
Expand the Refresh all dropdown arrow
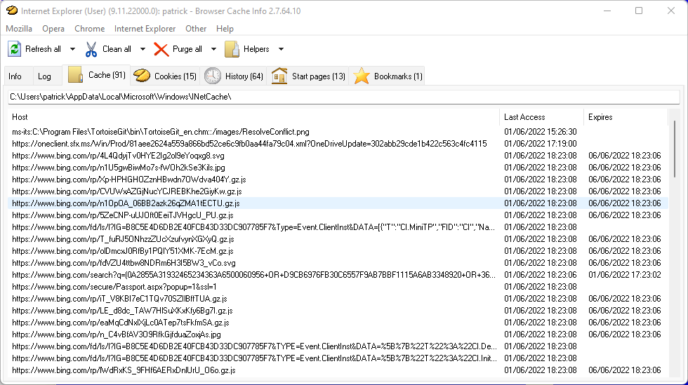(x=72, y=49)
